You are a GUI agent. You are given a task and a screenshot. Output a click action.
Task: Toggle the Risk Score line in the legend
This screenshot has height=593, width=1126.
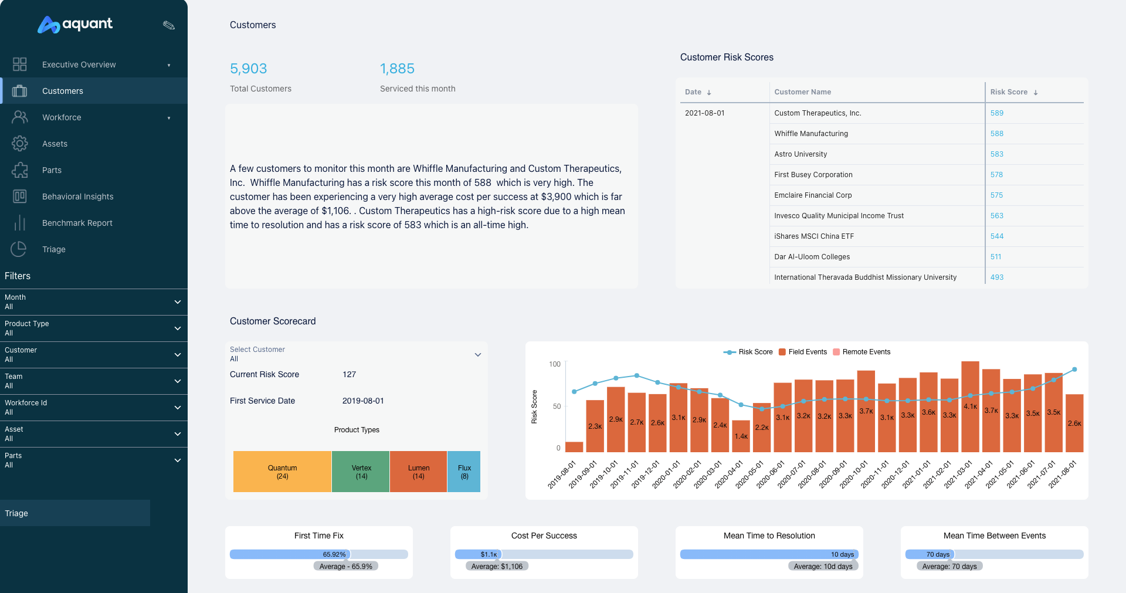click(748, 352)
